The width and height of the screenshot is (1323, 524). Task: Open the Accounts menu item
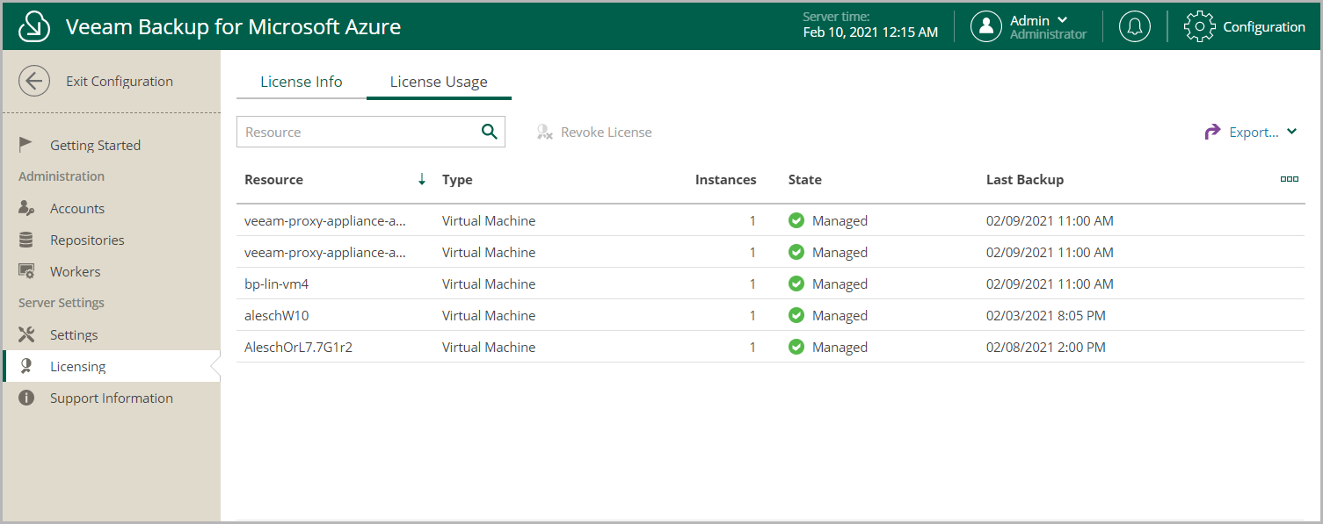77,208
